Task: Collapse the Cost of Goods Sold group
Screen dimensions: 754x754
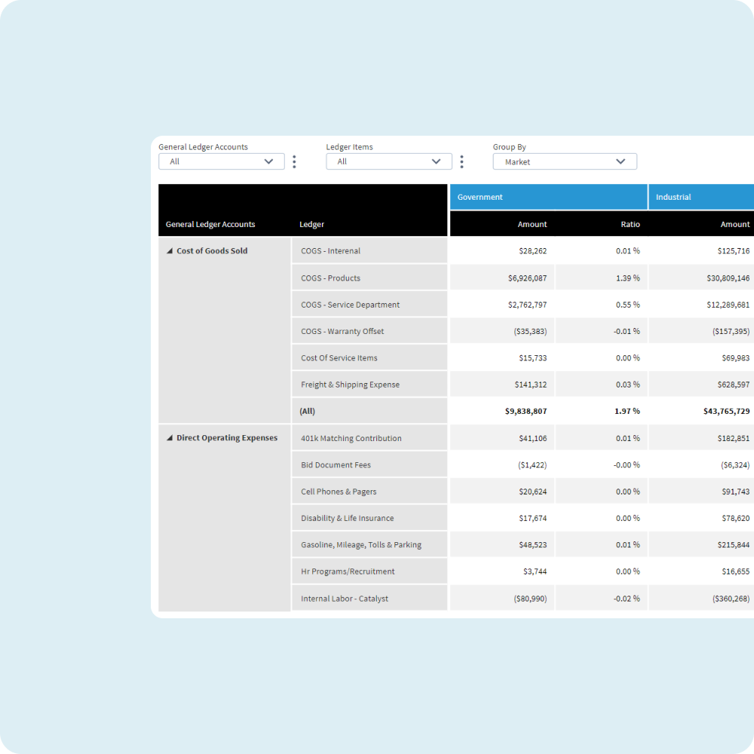Action: pos(169,251)
